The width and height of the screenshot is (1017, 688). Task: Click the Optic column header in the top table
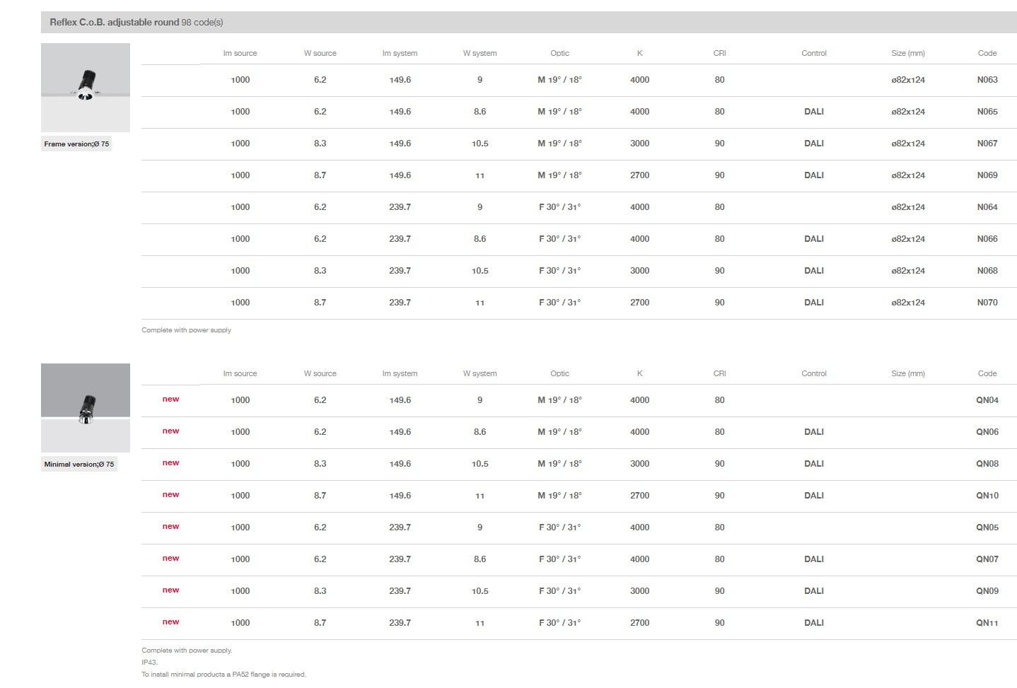tap(559, 53)
